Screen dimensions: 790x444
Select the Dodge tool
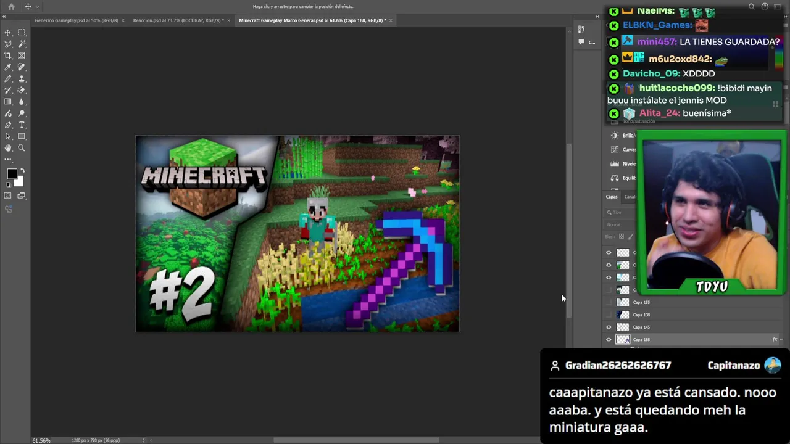point(22,113)
